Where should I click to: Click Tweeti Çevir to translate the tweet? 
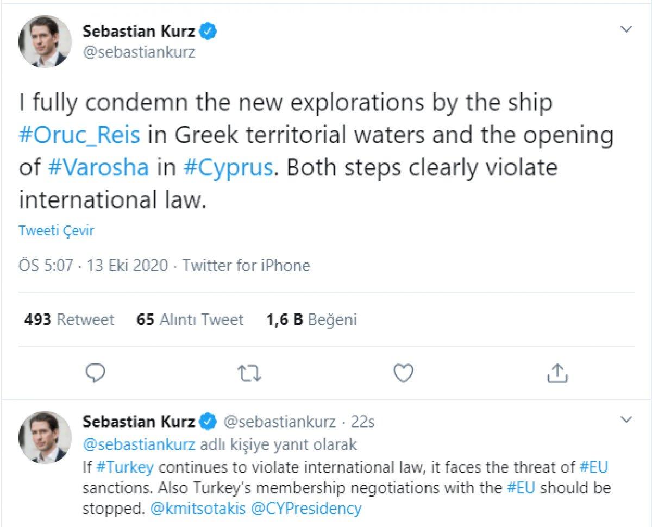pos(56,230)
